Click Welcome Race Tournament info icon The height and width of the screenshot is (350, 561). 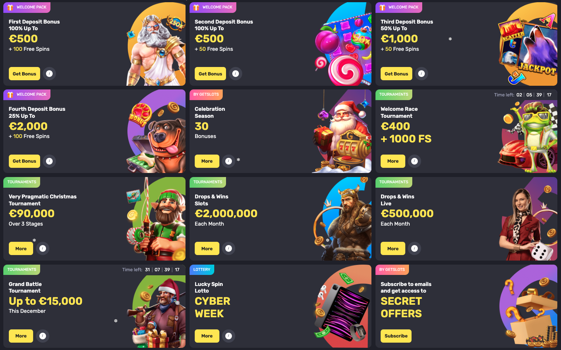click(414, 161)
